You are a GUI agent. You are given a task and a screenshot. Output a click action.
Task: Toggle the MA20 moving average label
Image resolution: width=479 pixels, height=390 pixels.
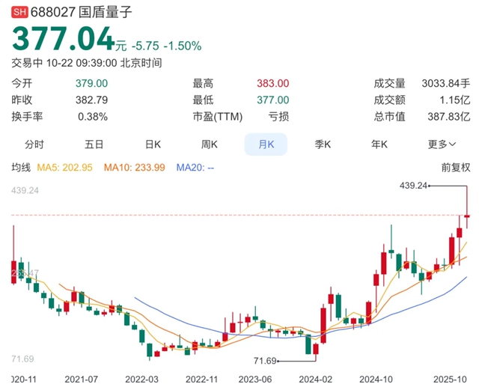[x=195, y=168]
